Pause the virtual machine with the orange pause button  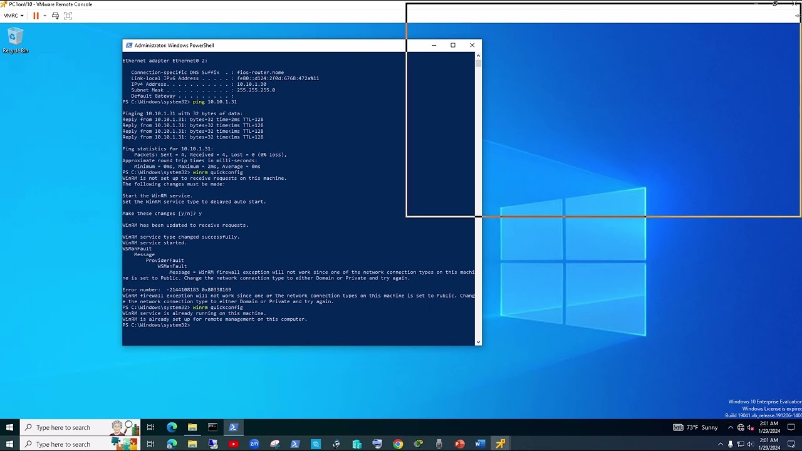[x=36, y=16]
